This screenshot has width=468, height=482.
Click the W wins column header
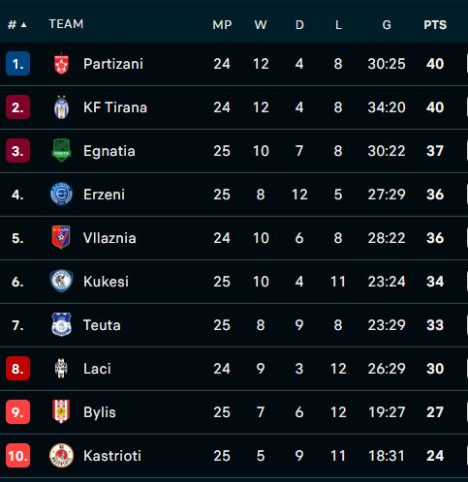(x=261, y=25)
